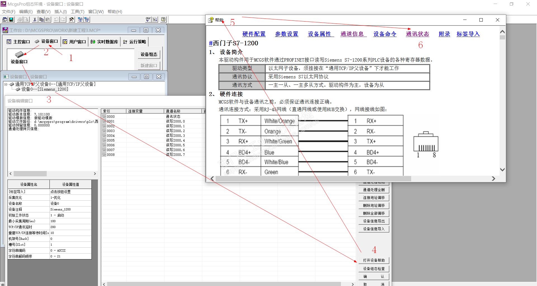Switch to the 主控窗口 tab
Viewport: 537px width, 286px height.
pyautogui.click(x=18, y=42)
